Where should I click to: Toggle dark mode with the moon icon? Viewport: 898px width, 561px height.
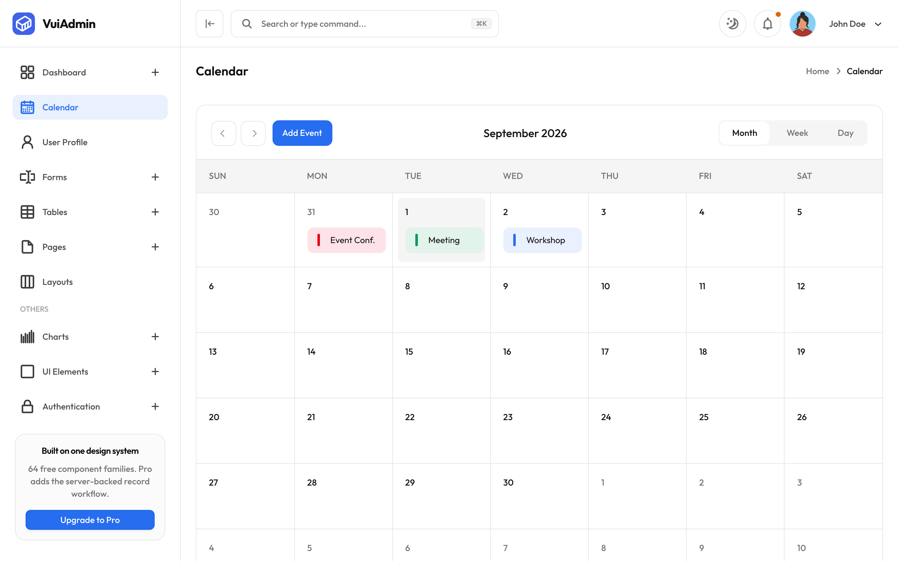pos(732,24)
